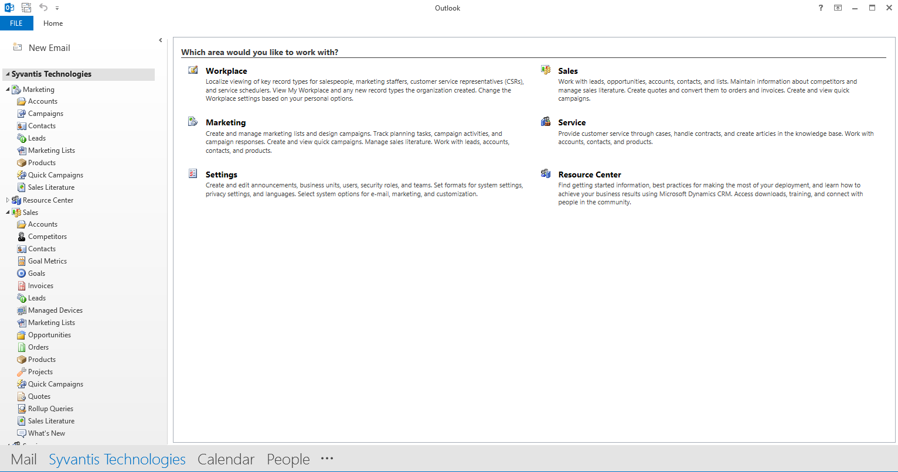Select the Resource Center node in tree
The height and width of the screenshot is (472, 898).
coord(48,200)
